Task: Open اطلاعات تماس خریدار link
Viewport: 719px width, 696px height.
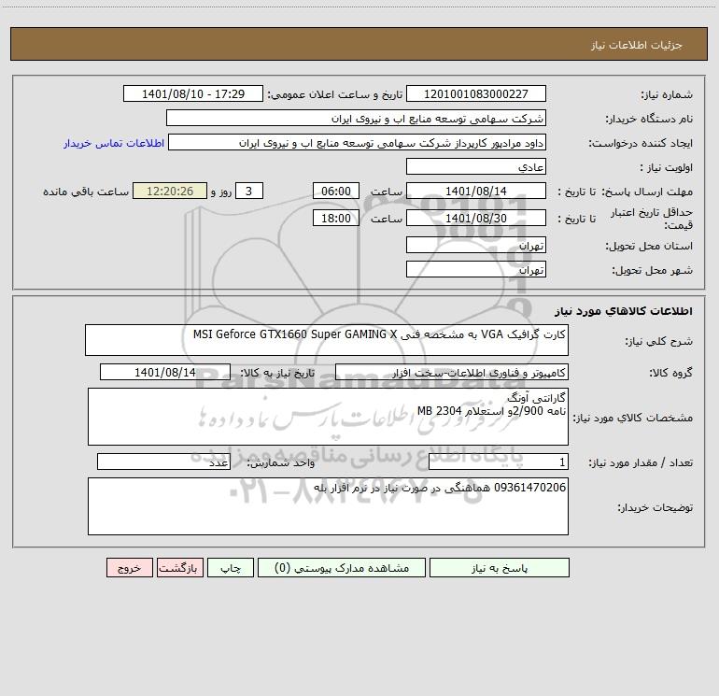Action: tap(114, 143)
